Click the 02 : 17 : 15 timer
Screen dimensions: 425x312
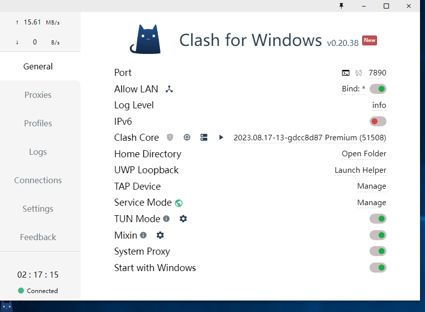click(x=38, y=275)
